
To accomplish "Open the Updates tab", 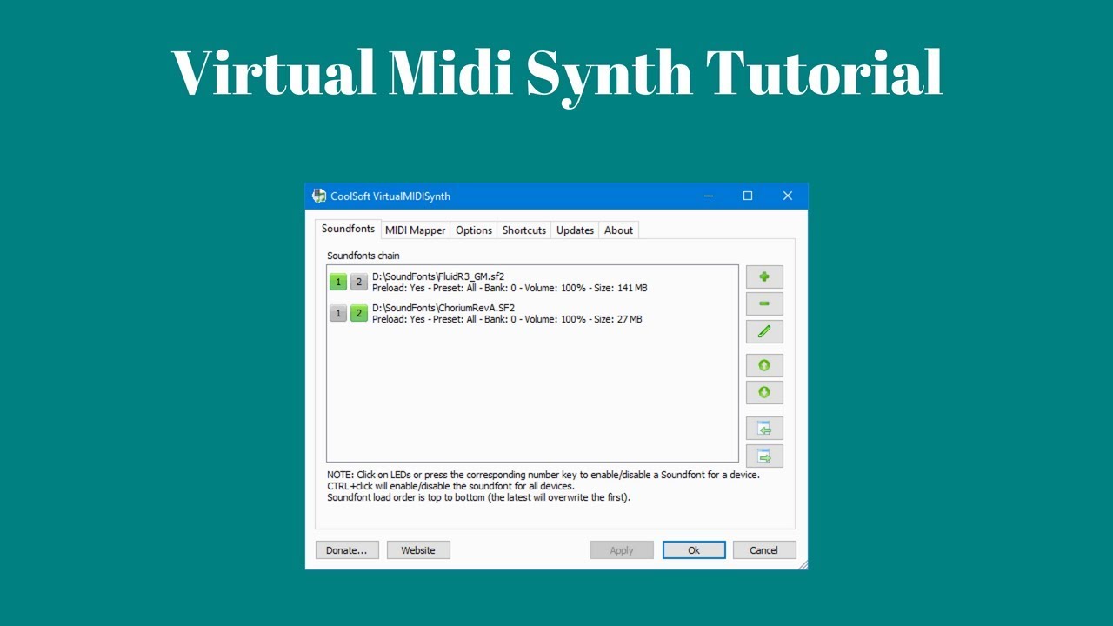I will pos(575,230).
